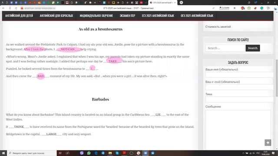
Task: Click the Тема input field
Action: pos(239,99)
